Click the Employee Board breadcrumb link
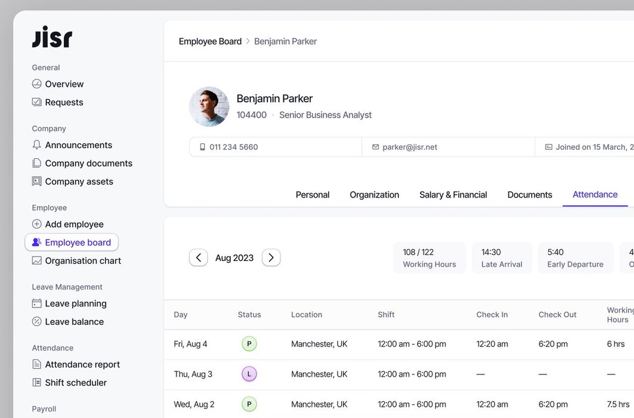Screen dimensions: 634x418 click(x=211, y=41)
